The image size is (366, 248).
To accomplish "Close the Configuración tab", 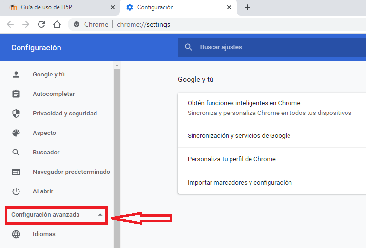I will pos(229,7).
